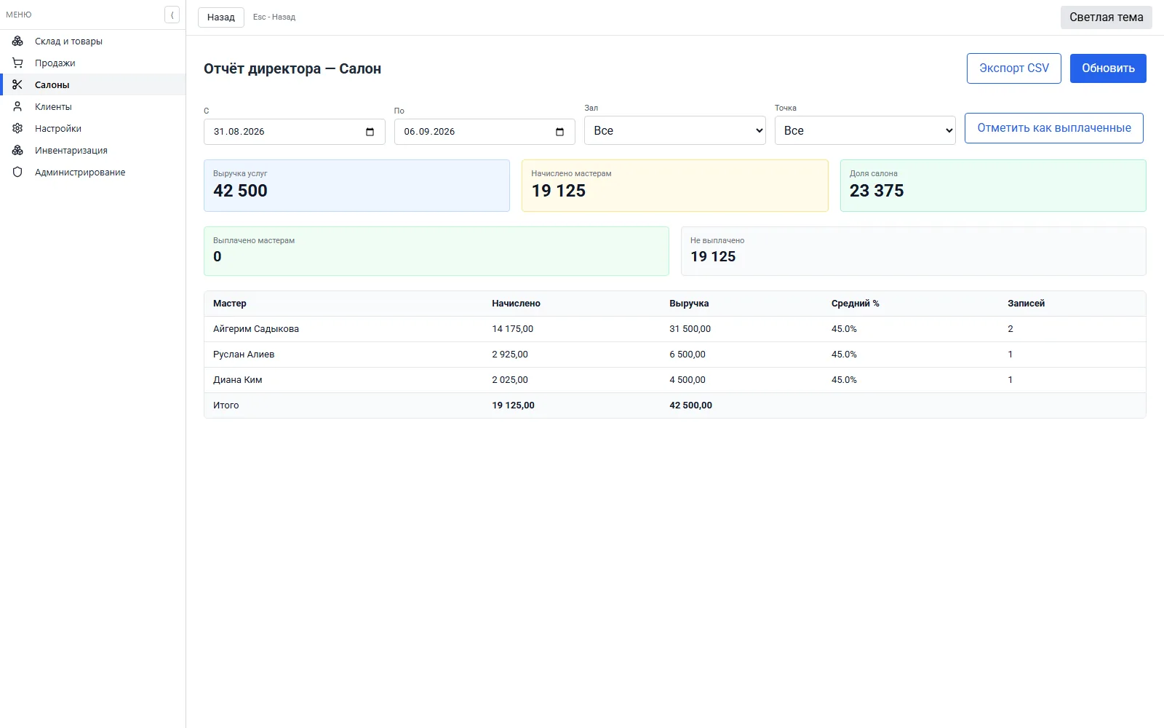Click revenue value 31 500,00
The width and height of the screenshot is (1164, 728).
tap(690, 329)
